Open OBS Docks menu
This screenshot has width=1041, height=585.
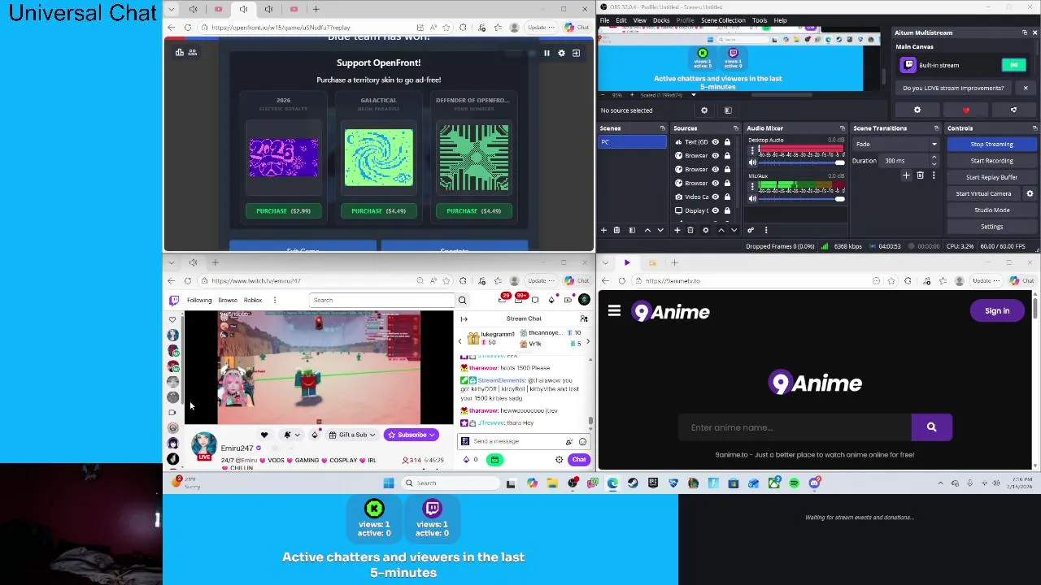pos(661,20)
